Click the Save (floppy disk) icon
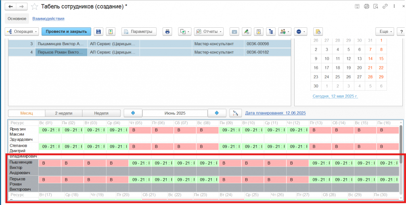 [x=98, y=32]
